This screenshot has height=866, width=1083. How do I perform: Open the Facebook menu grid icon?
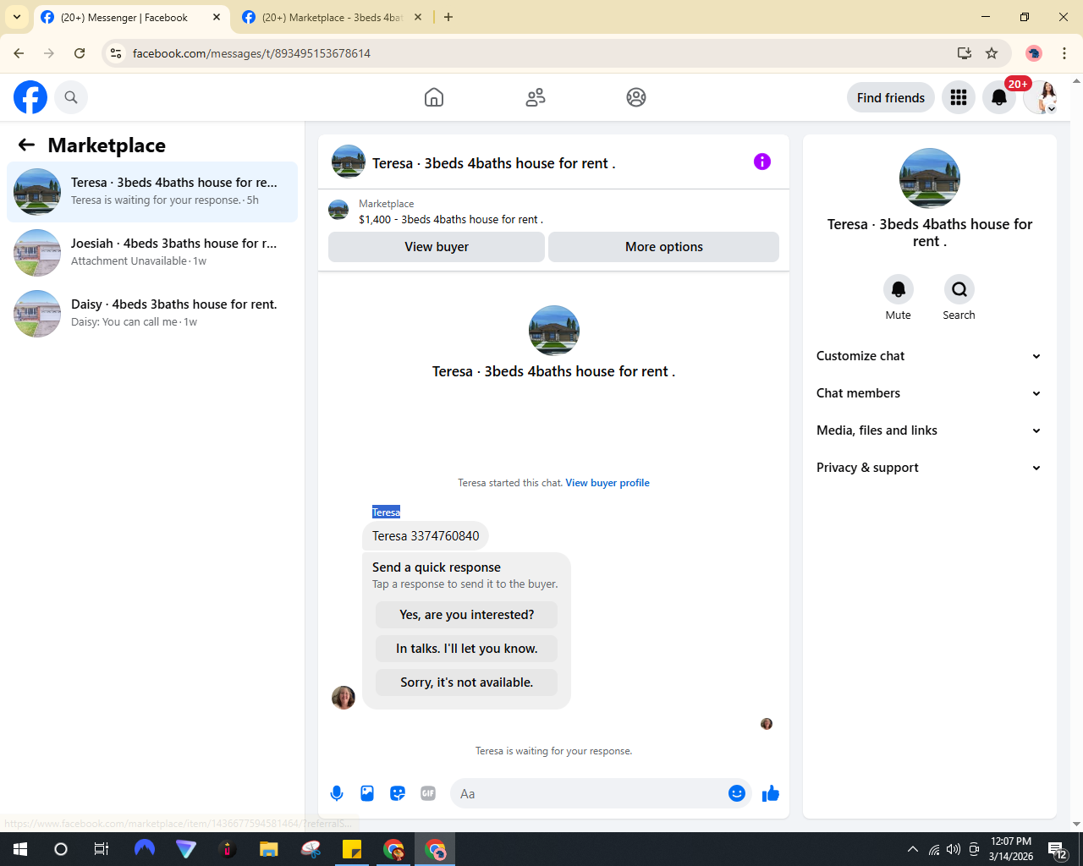click(959, 97)
